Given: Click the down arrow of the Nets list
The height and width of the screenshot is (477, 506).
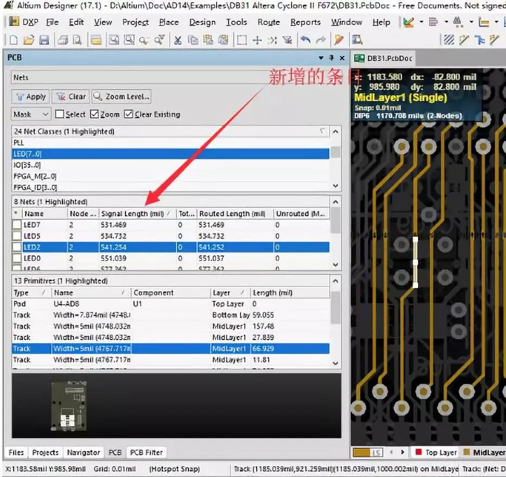Looking at the screenshot, I should [x=336, y=265].
